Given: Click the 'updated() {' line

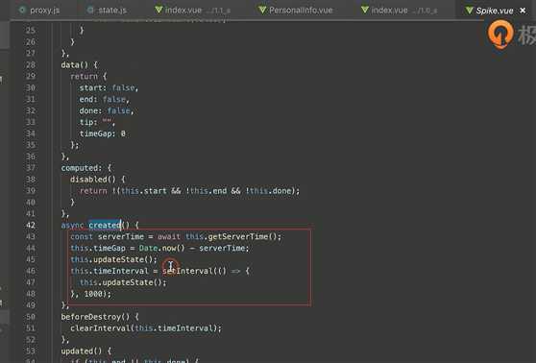Looking at the screenshot, I should tap(86, 351).
